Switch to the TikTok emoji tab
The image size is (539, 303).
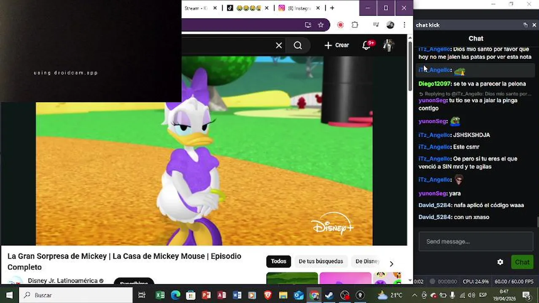[249, 8]
